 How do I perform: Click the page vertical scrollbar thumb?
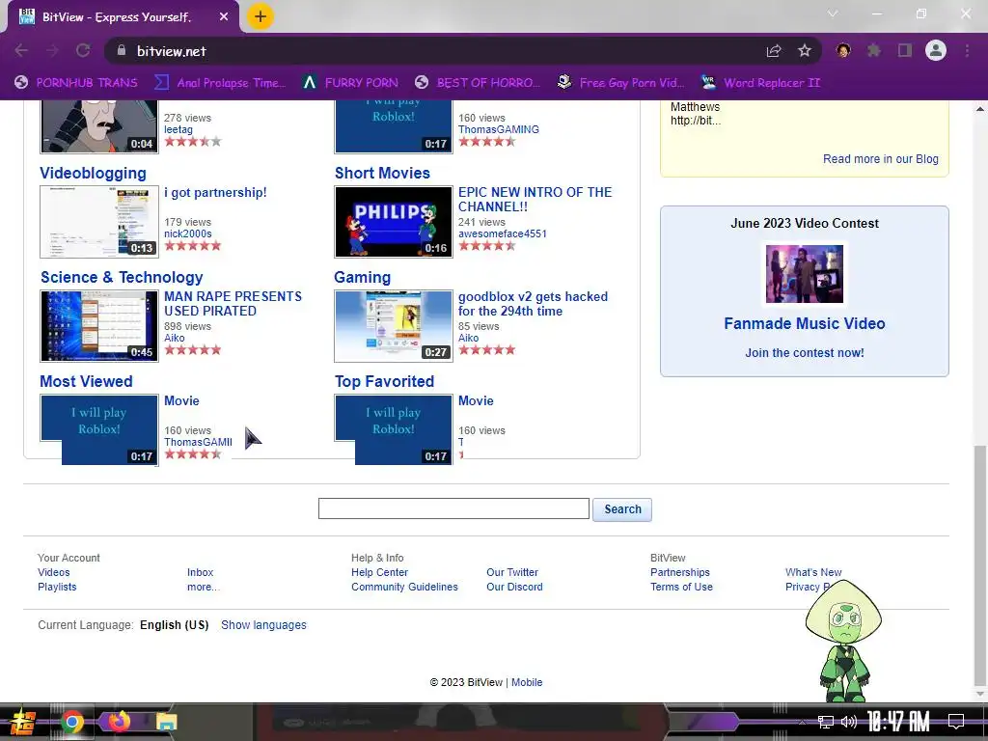980,563
